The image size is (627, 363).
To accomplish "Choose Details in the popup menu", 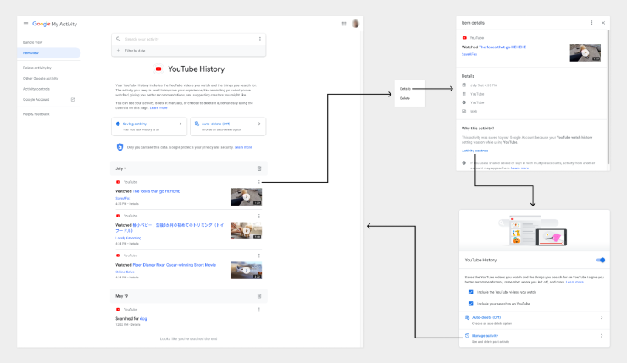I will [x=405, y=89].
